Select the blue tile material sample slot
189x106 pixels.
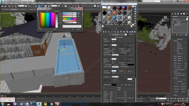[x=115, y=18]
